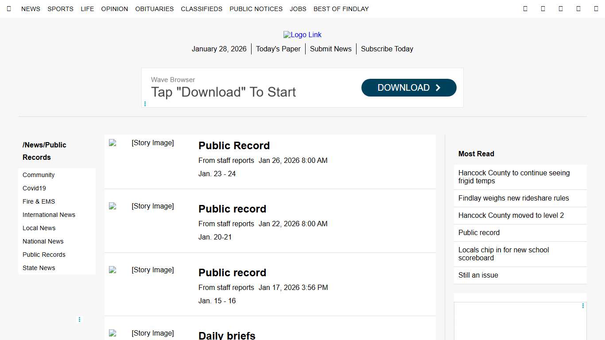Open the Hancock County frigid temps story under Most Read
This screenshot has height=340, width=605.
pos(514,177)
